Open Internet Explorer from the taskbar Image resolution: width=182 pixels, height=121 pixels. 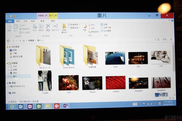pyautogui.click(x=12, y=106)
